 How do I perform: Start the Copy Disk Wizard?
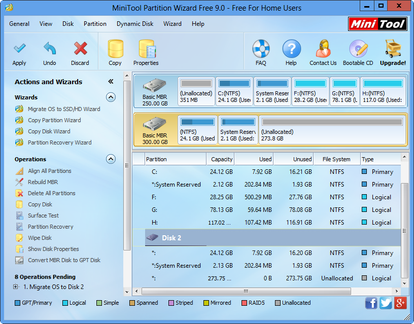point(49,131)
